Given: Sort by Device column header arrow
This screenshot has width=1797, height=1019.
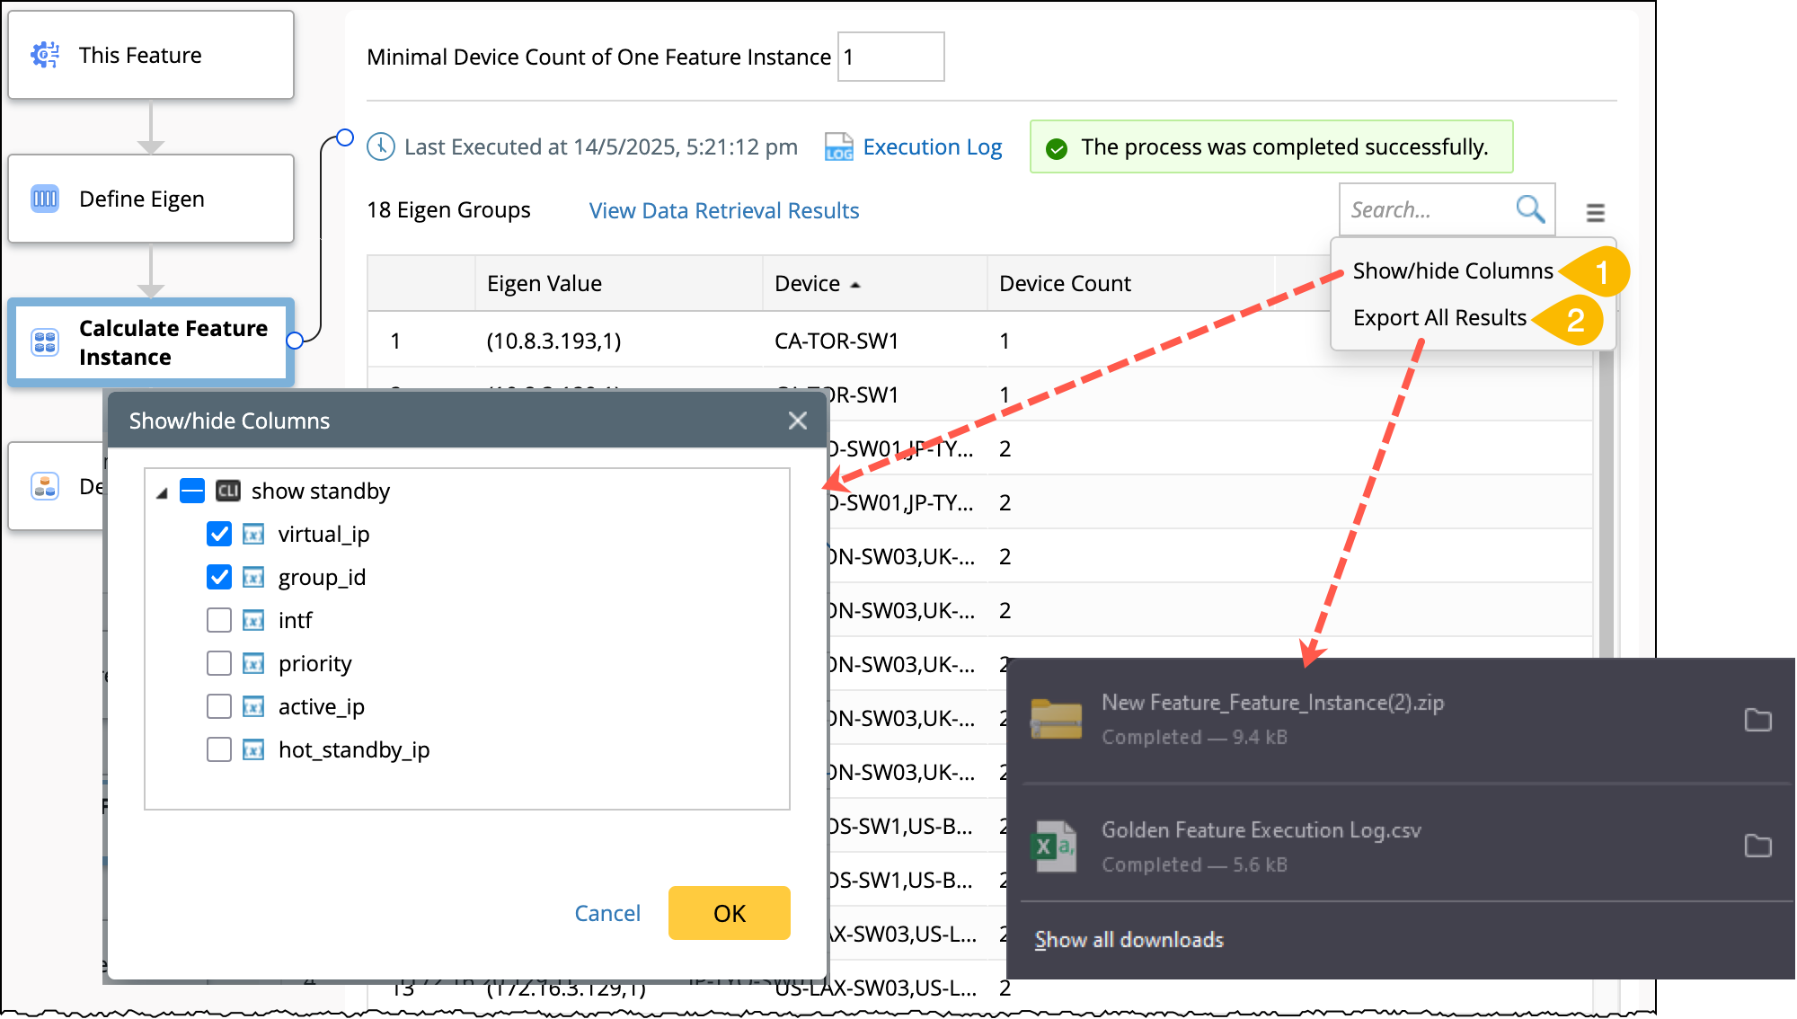Looking at the screenshot, I should point(855,285).
